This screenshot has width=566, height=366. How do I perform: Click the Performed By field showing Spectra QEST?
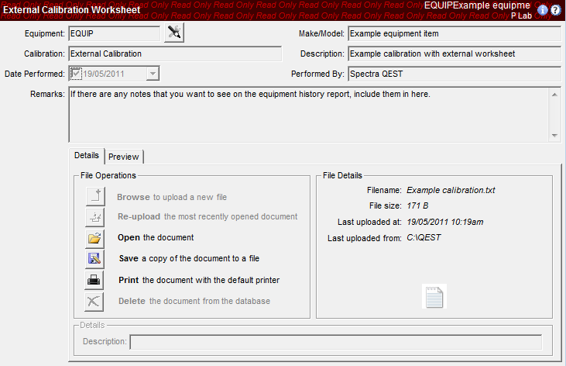[454, 74]
